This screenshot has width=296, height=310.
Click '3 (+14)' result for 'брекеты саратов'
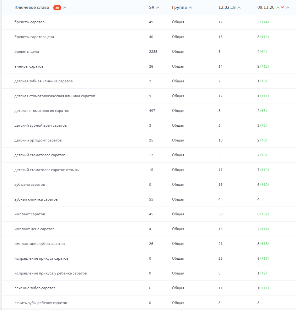point(263,22)
